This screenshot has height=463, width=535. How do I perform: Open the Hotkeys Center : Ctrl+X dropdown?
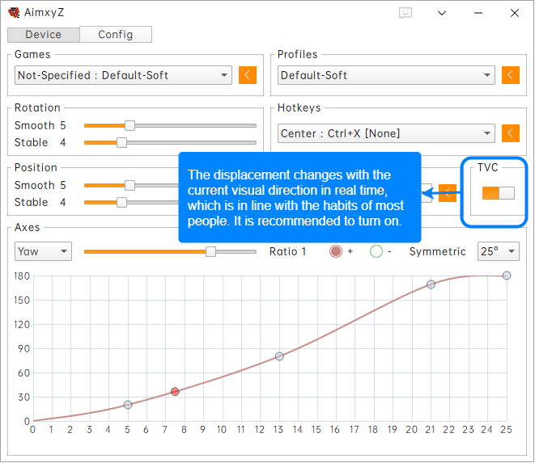tap(385, 133)
